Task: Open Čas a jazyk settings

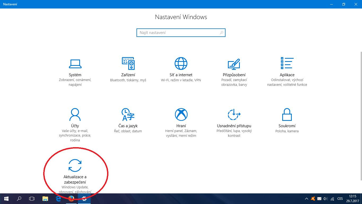Action: click(128, 120)
